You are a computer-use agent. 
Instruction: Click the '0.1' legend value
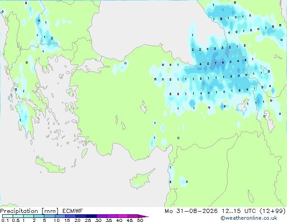[5, 220]
